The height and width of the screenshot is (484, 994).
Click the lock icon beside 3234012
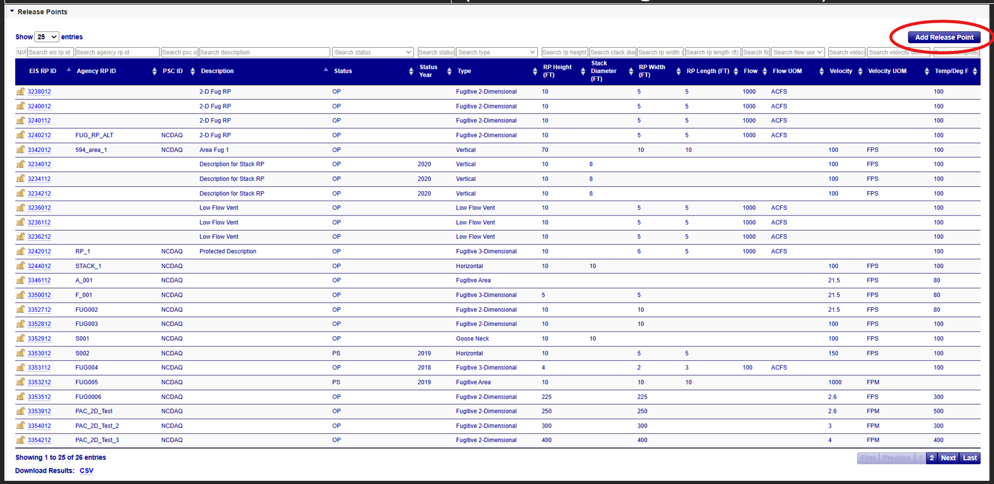20,164
